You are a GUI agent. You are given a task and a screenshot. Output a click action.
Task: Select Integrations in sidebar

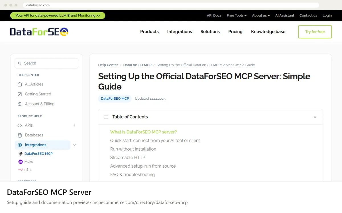pos(42,145)
